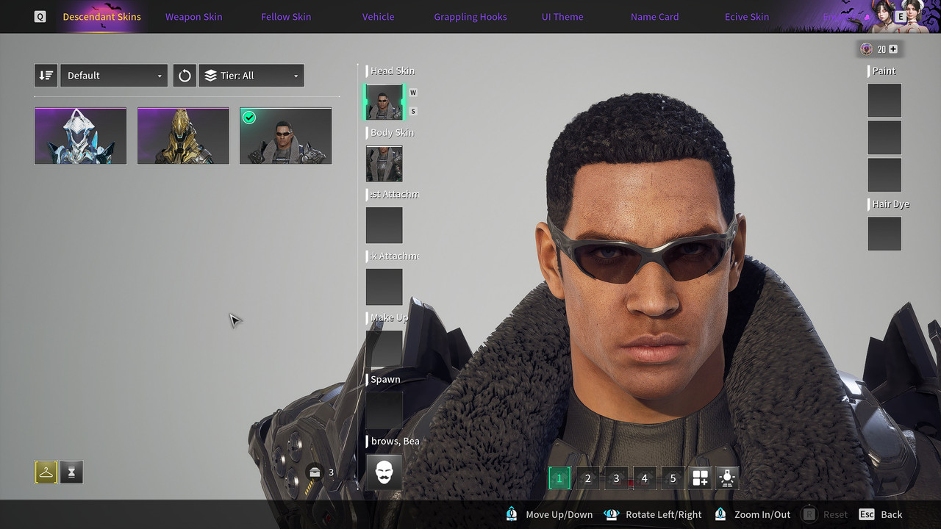Click the Move Up/Down label
The height and width of the screenshot is (529, 941).
click(559, 514)
